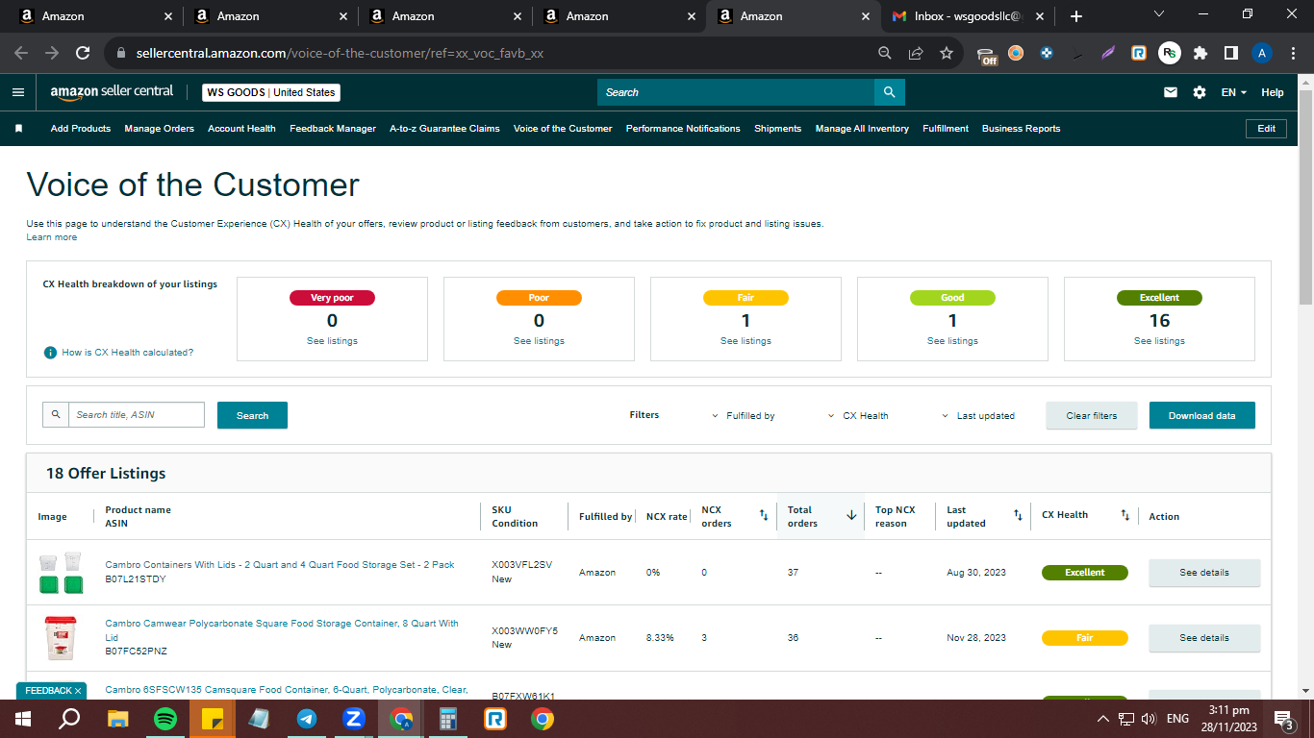
Task: Sort table by the CX Health column
Action: pos(1125,516)
